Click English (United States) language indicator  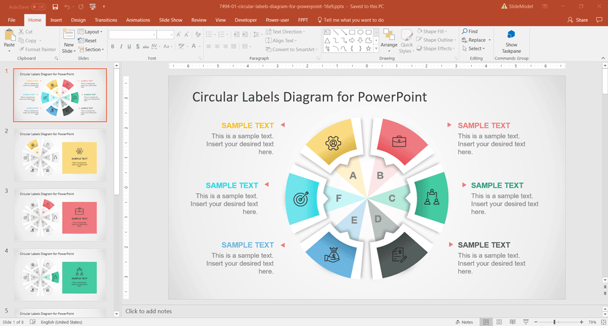pyautogui.click(x=61, y=322)
